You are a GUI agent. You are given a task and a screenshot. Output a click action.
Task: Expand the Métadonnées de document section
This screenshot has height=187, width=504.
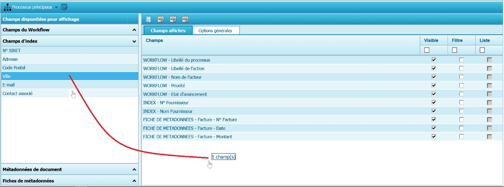[134, 170]
